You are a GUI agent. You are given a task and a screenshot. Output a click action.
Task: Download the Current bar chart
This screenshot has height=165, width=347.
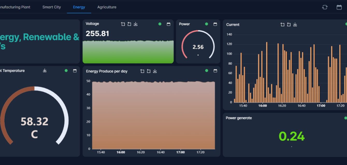click(295, 25)
